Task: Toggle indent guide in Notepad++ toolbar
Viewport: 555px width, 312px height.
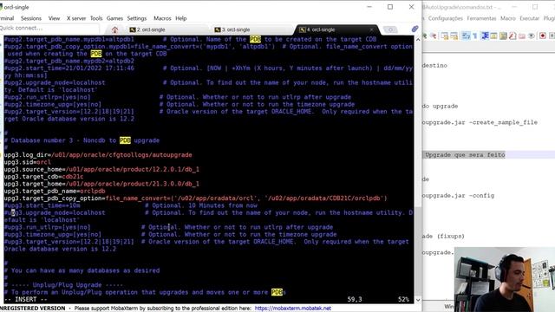Action: click(485, 36)
